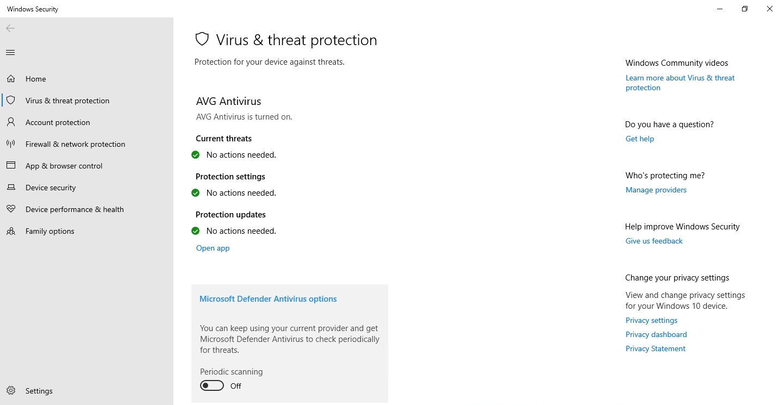Screen dimensions: 779x405
Task: Click the Firewall & network antenna icon
Action: (x=11, y=144)
